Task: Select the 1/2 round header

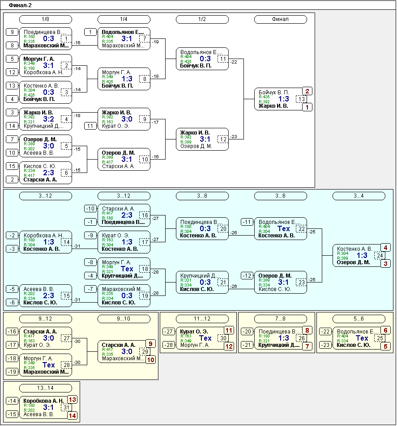Action: click(202, 19)
